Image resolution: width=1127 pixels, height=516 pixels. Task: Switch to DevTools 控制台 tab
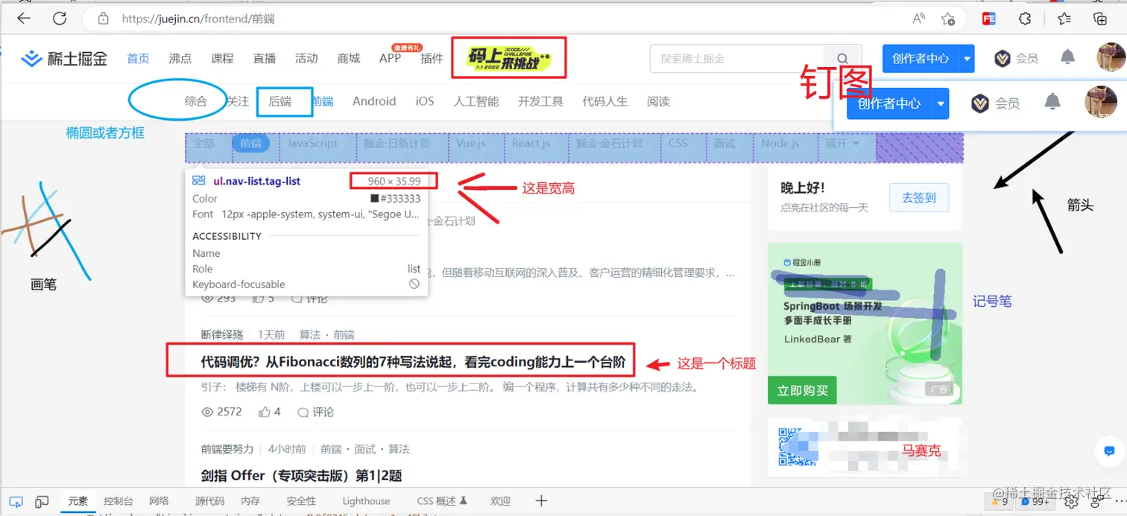pyautogui.click(x=119, y=501)
